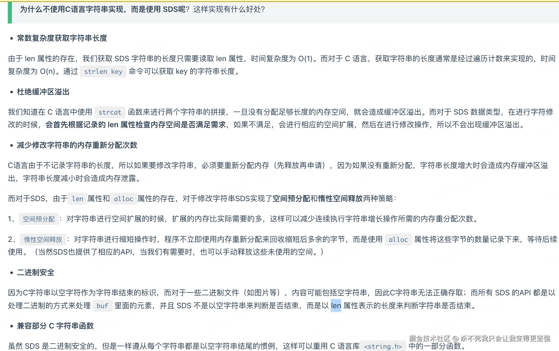The image size is (559, 351).
Task: Click the heading '兼容部分 C 字符串函数'
Action: coord(55,326)
